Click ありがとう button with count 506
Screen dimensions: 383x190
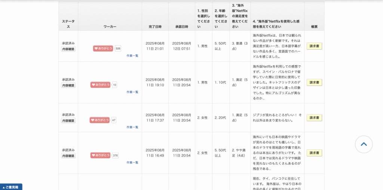(103, 48)
